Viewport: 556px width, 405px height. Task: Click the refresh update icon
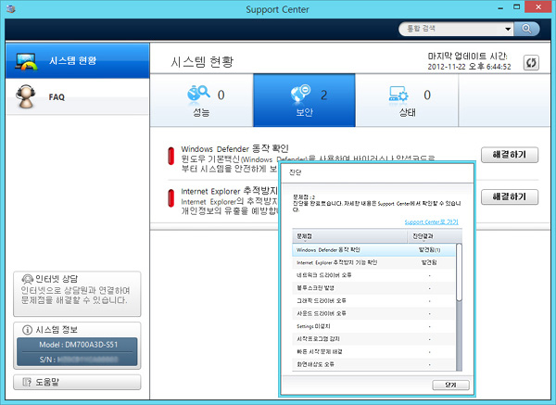531,63
